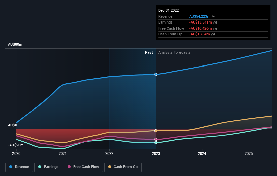
Task: Click the Free Cash Flow label in tooltip
Action: (171, 28)
